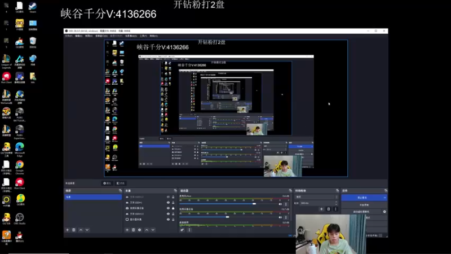This screenshot has height=254, width=451.
Task: Open the 停靠窗口 menu in OBS
Action: point(101,36)
